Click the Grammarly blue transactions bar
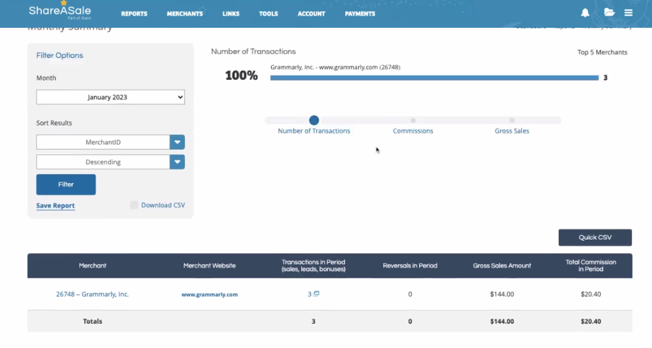 [434, 78]
